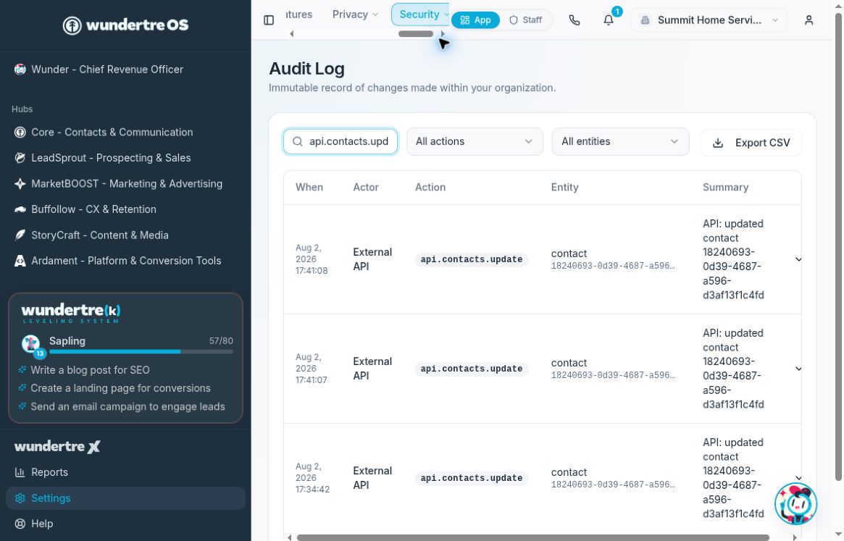Click the Action column header

(430, 188)
